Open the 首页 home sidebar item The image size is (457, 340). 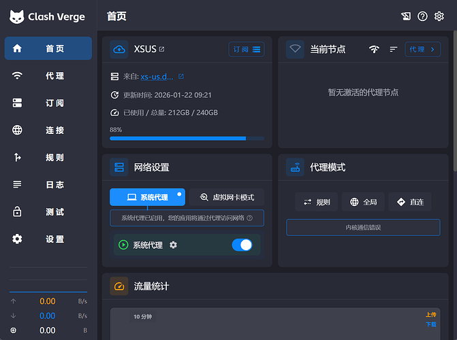pos(48,48)
